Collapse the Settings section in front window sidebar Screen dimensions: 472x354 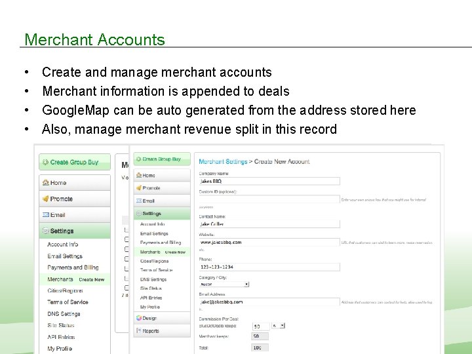click(162, 214)
